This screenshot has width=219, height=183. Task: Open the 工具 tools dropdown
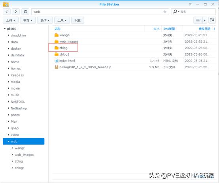click(62, 21)
